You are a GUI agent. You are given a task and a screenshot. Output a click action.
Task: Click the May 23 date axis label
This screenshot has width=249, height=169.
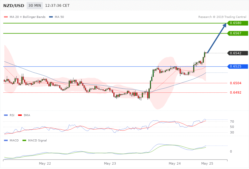coord(110,163)
